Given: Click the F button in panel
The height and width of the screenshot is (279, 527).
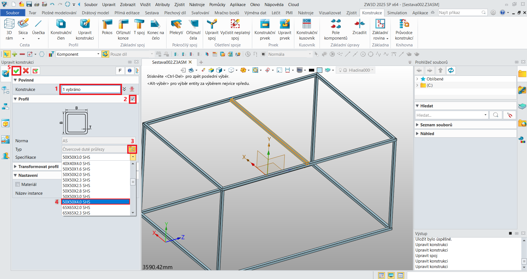Looking at the screenshot, I should coord(120,71).
